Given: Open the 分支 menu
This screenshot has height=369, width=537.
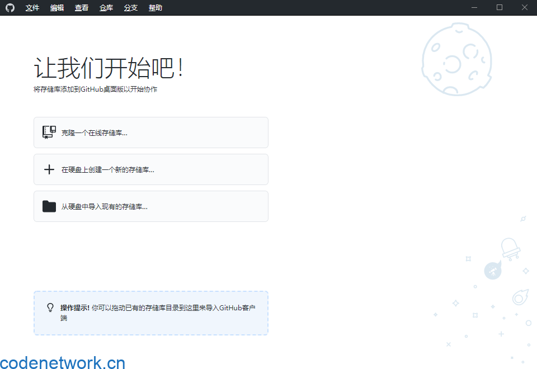Looking at the screenshot, I should tap(130, 7).
